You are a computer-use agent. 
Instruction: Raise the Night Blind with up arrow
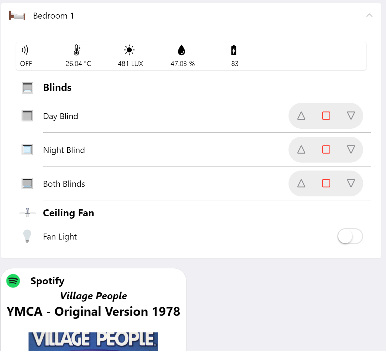pyautogui.click(x=301, y=150)
